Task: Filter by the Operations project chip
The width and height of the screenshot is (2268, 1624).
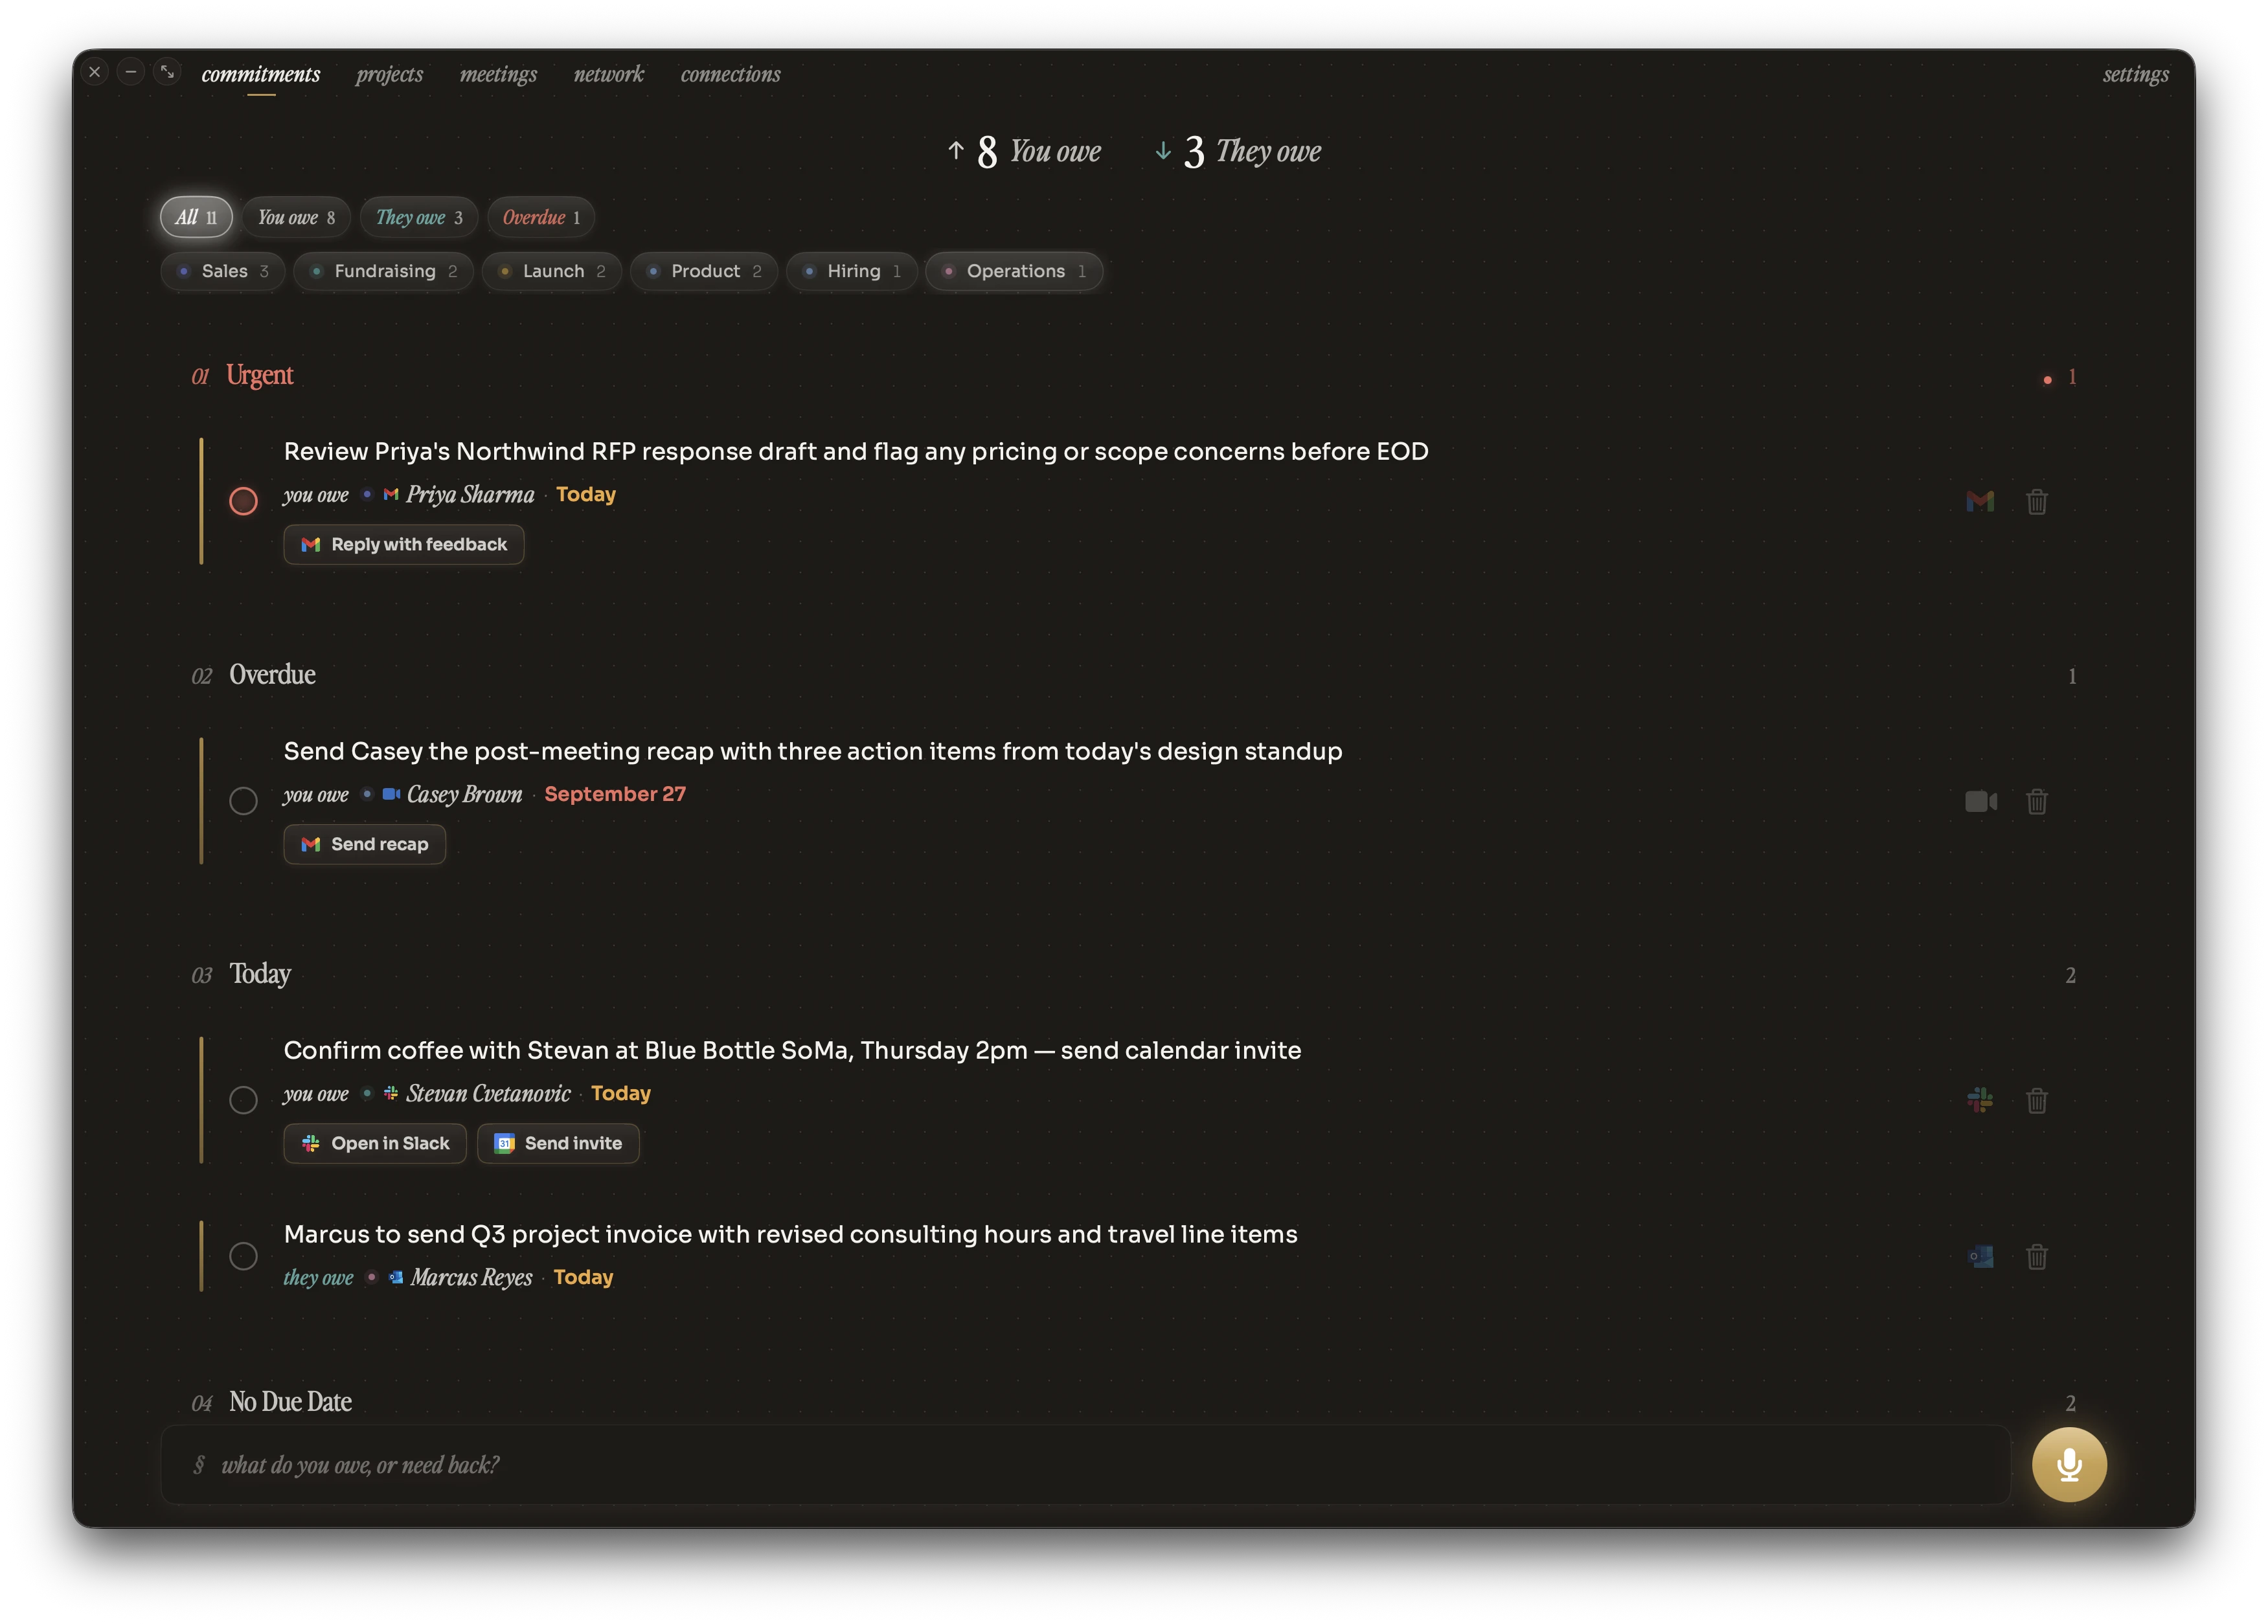Action: click(x=1014, y=272)
